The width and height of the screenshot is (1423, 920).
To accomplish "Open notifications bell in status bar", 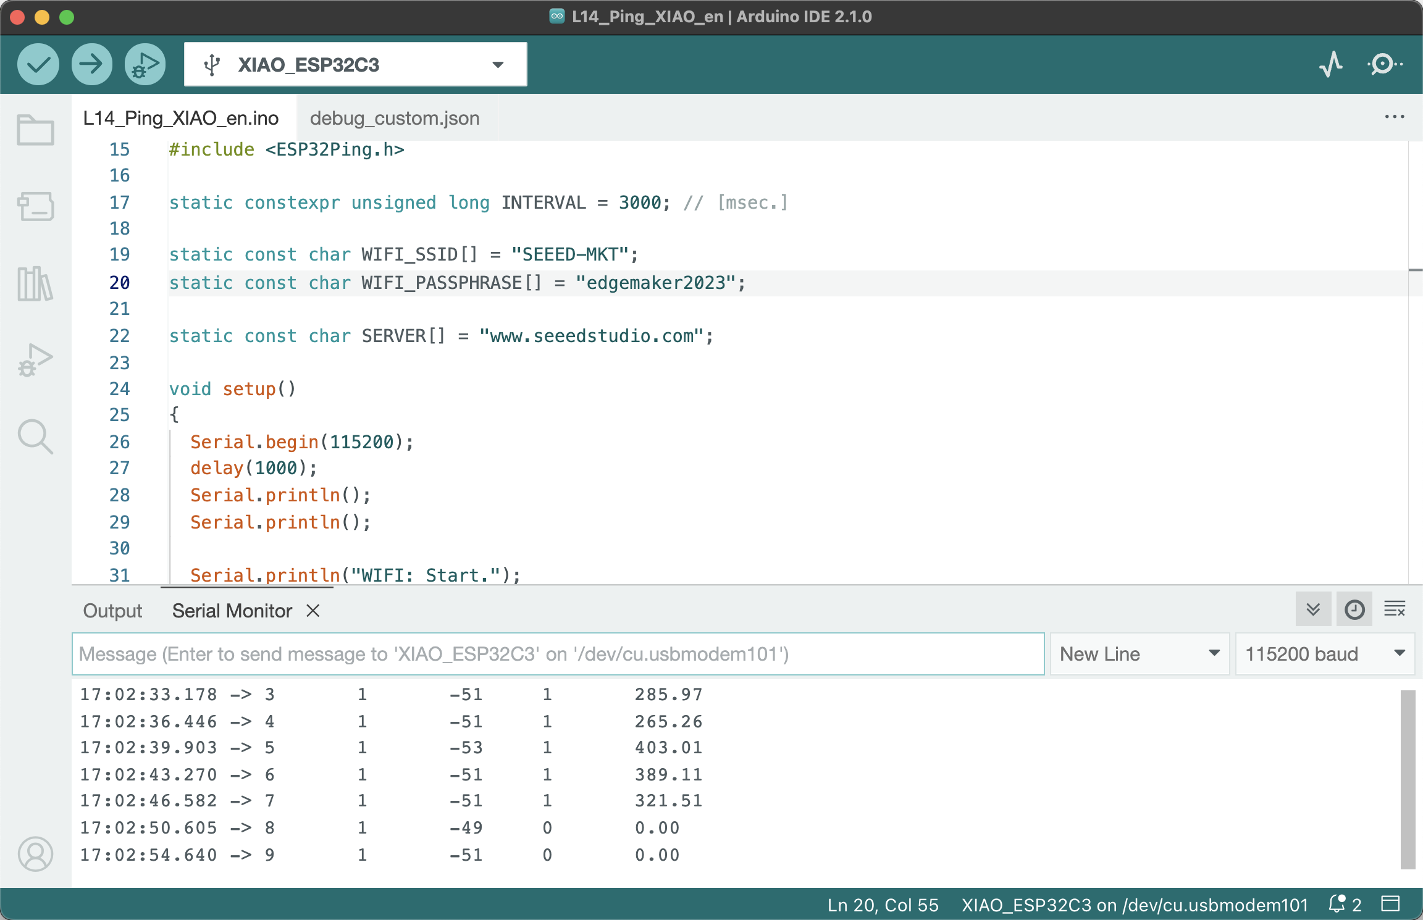I will 1345,905.
